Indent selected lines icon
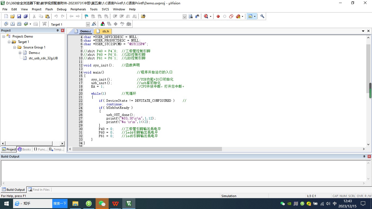 point(115,16)
